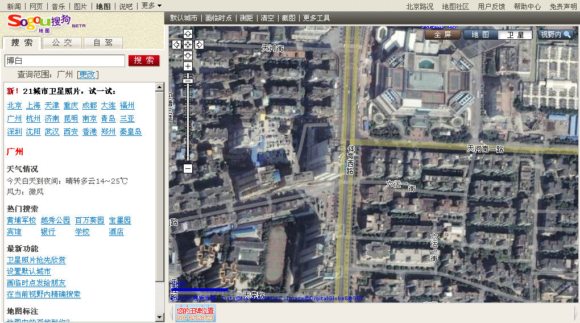Select 三亚 city link
580x323 pixels.
tap(127, 118)
